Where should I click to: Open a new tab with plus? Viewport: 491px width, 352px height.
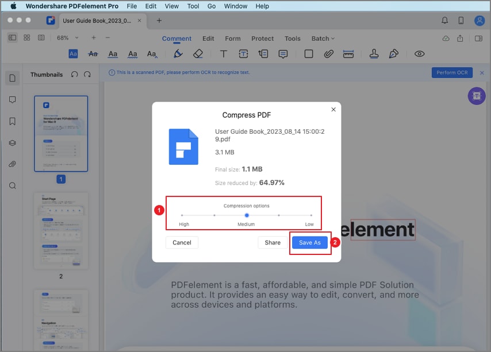pos(159,21)
